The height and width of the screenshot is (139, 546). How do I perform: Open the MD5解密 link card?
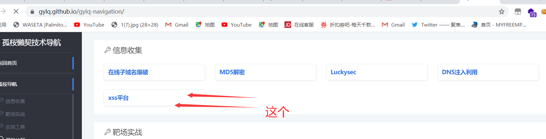265,72
